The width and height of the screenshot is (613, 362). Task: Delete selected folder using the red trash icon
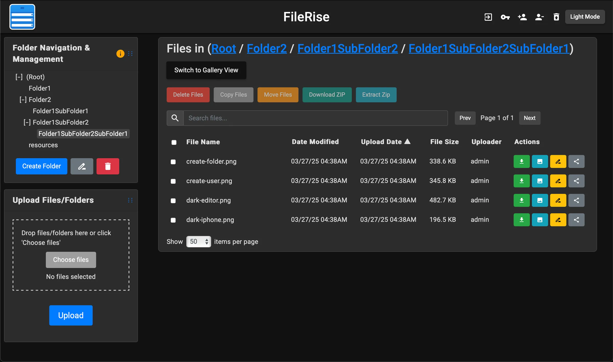(108, 166)
